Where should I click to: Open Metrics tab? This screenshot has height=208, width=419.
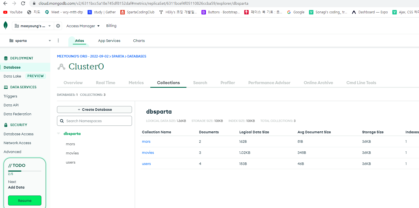click(x=136, y=83)
